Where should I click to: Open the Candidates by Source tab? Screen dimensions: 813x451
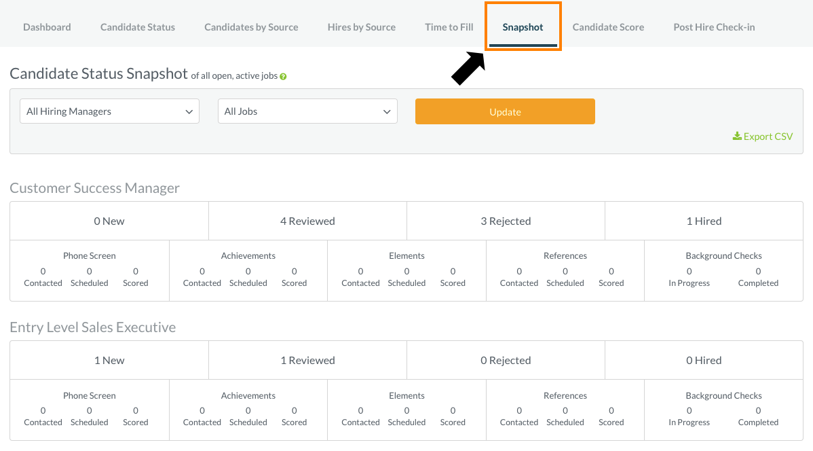coord(252,27)
